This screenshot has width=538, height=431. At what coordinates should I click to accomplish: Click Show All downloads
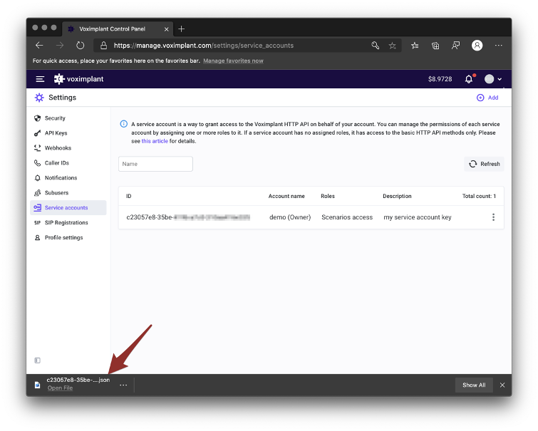(474, 385)
